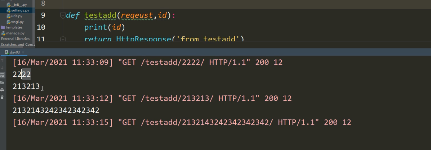431x150 pixels.
Task: Open manage.py from the project tree
Action: [15, 33]
